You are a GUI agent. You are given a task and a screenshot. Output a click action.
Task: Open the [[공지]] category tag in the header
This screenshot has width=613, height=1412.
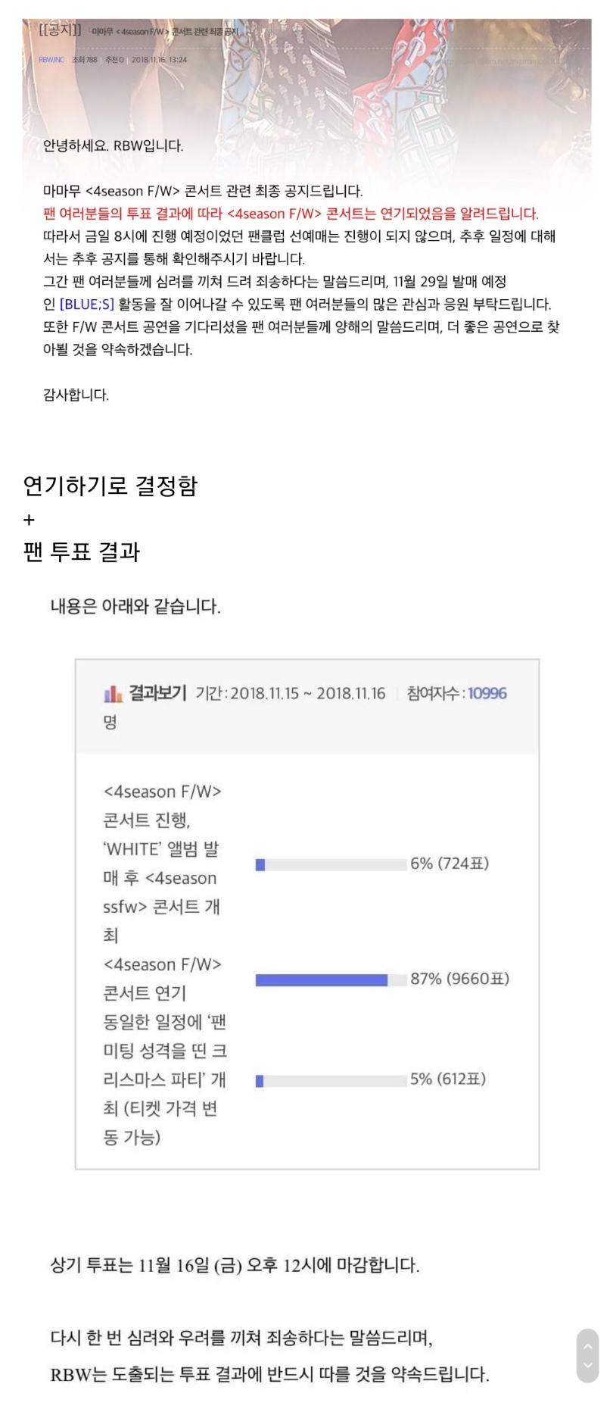pyautogui.click(x=60, y=30)
